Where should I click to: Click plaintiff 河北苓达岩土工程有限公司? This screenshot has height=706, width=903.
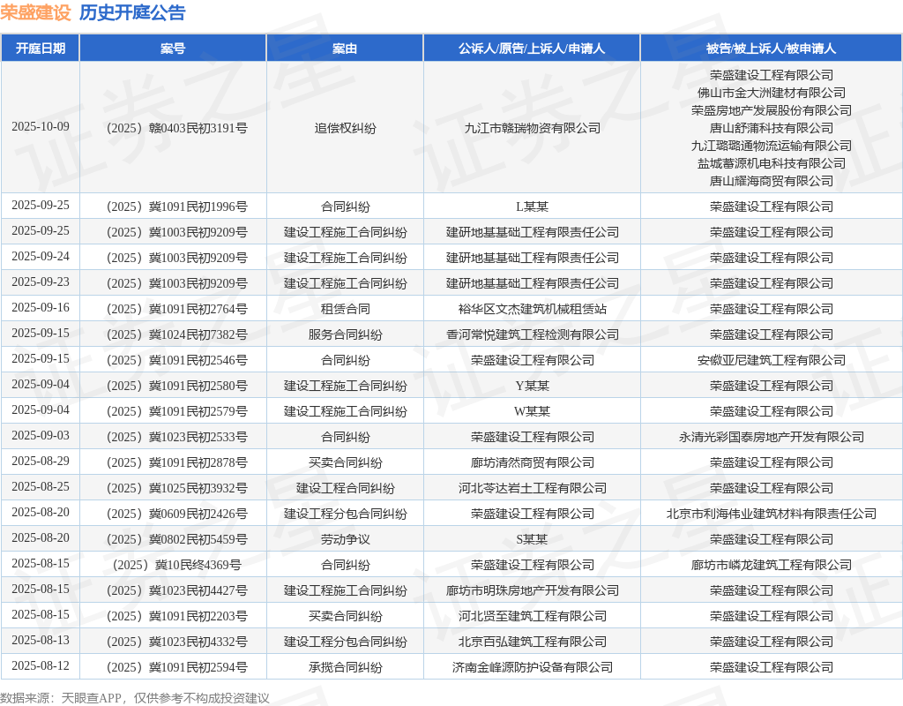click(532, 488)
